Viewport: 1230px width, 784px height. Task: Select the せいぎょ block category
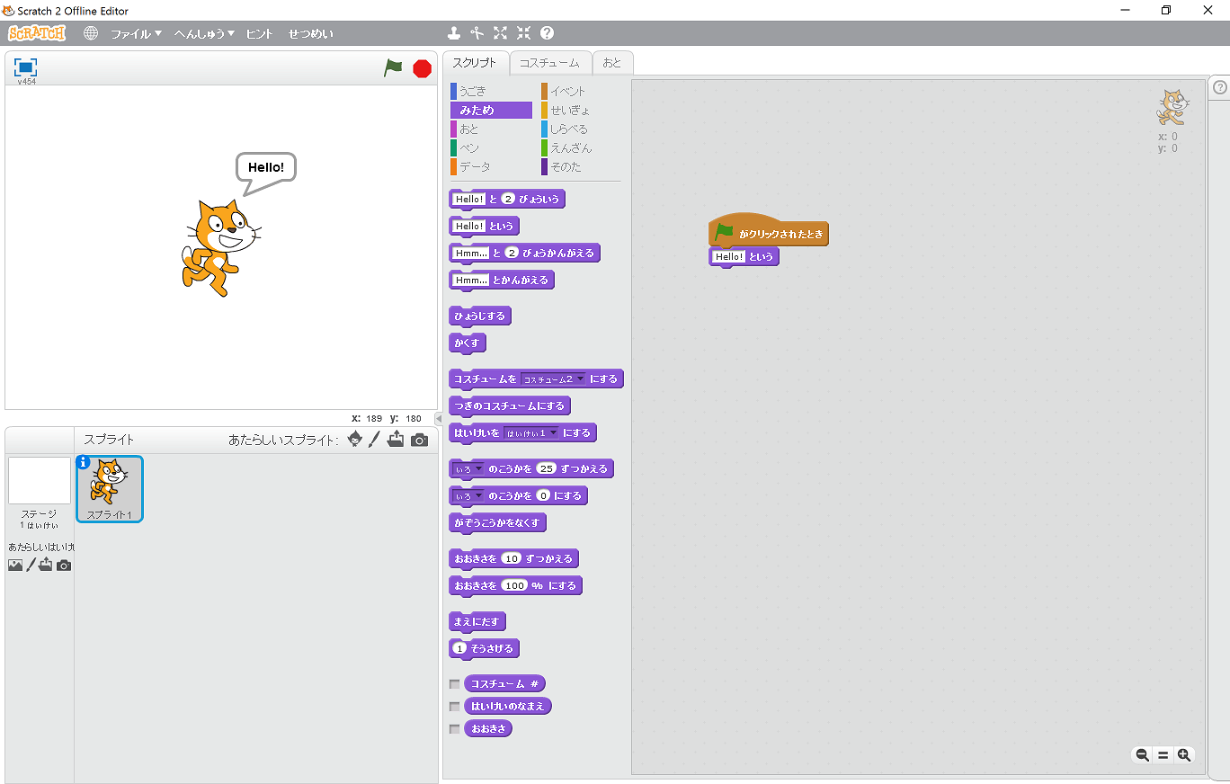point(582,110)
